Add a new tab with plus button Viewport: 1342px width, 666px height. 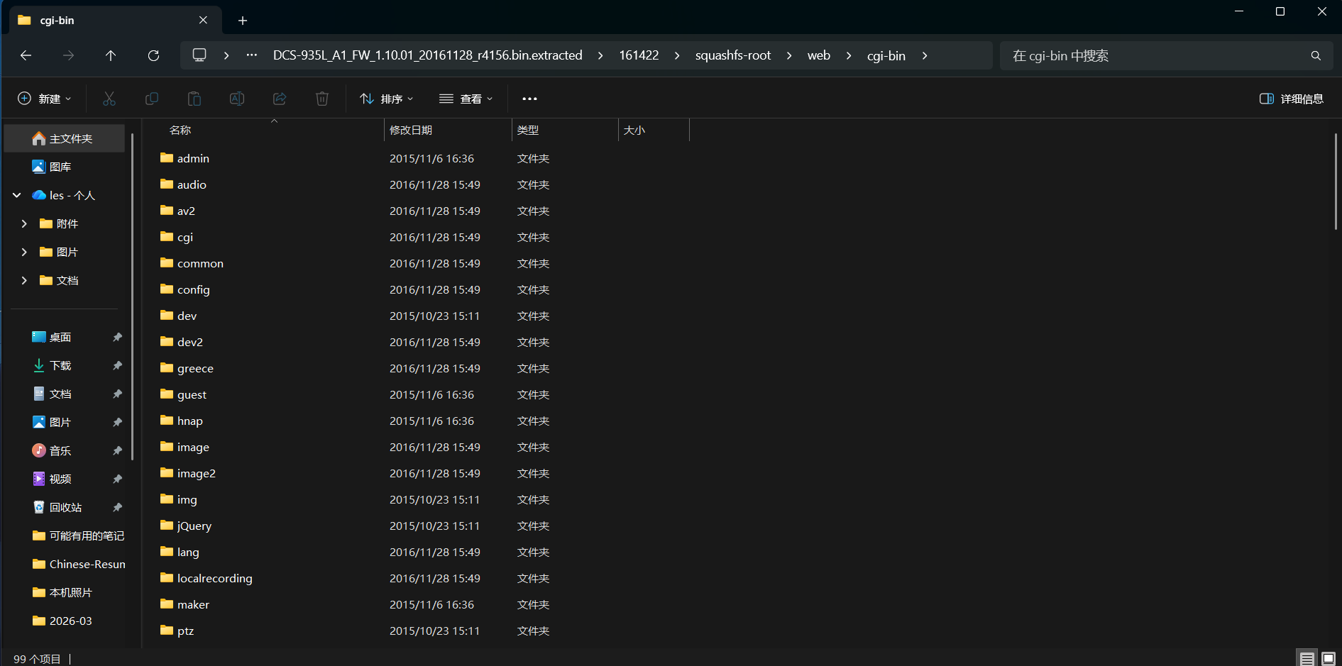click(x=243, y=21)
